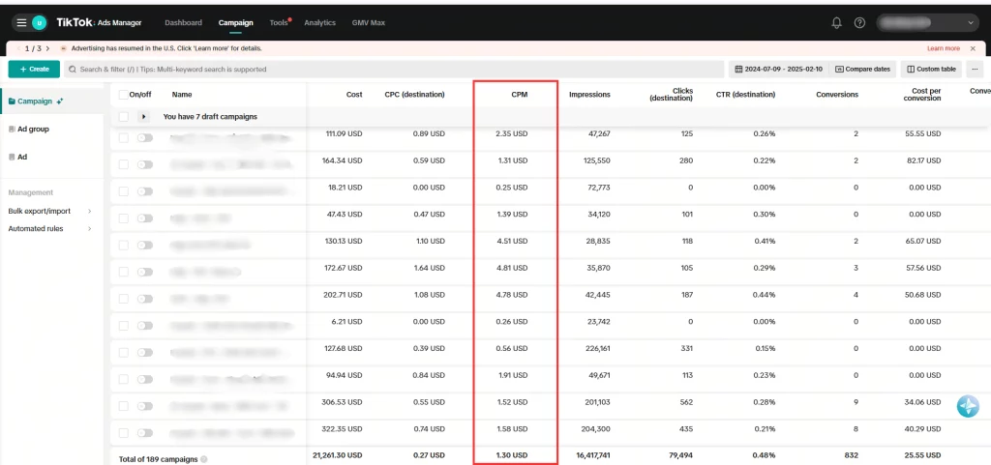Click the search magnifier icon
991x465 pixels.
tap(73, 70)
